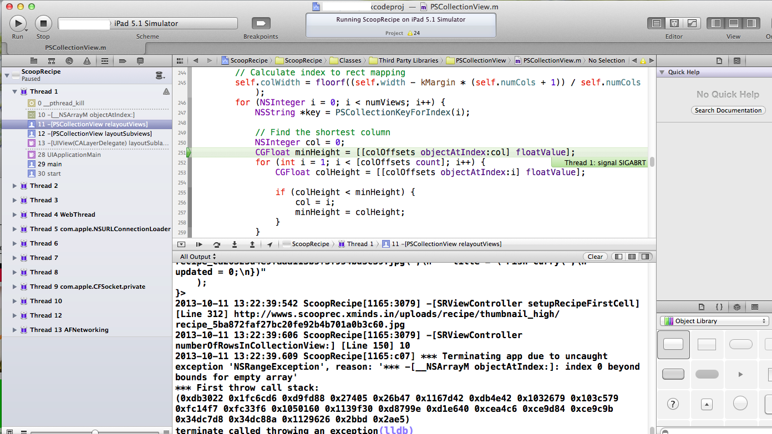
Task: Click the Thread 1: signal SIGABRT annotation
Action: point(600,162)
